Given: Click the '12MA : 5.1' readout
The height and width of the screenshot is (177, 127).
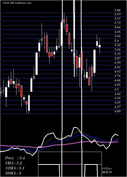Looking at the screenshot, I should [15, 168].
